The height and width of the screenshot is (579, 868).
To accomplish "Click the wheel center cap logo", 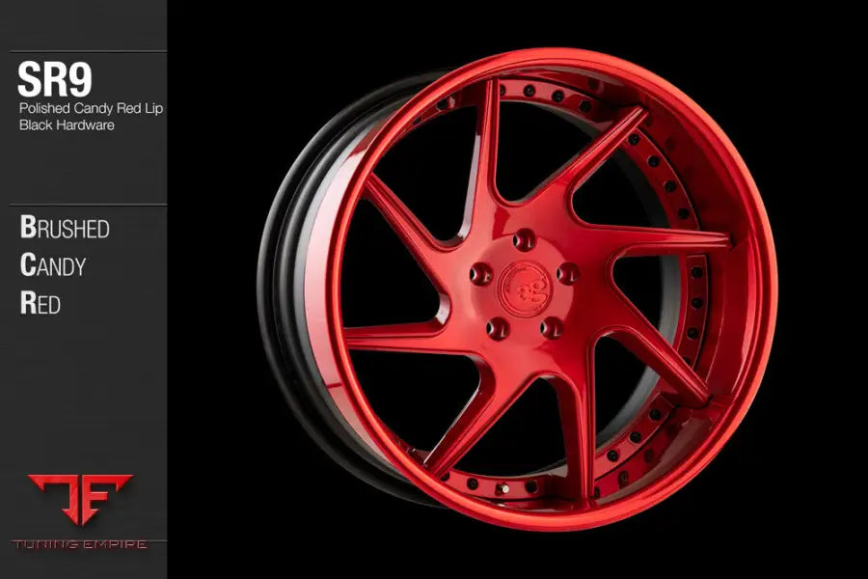I will [524, 289].
